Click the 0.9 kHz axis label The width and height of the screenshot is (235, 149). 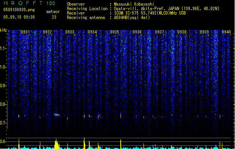(3, 86)
